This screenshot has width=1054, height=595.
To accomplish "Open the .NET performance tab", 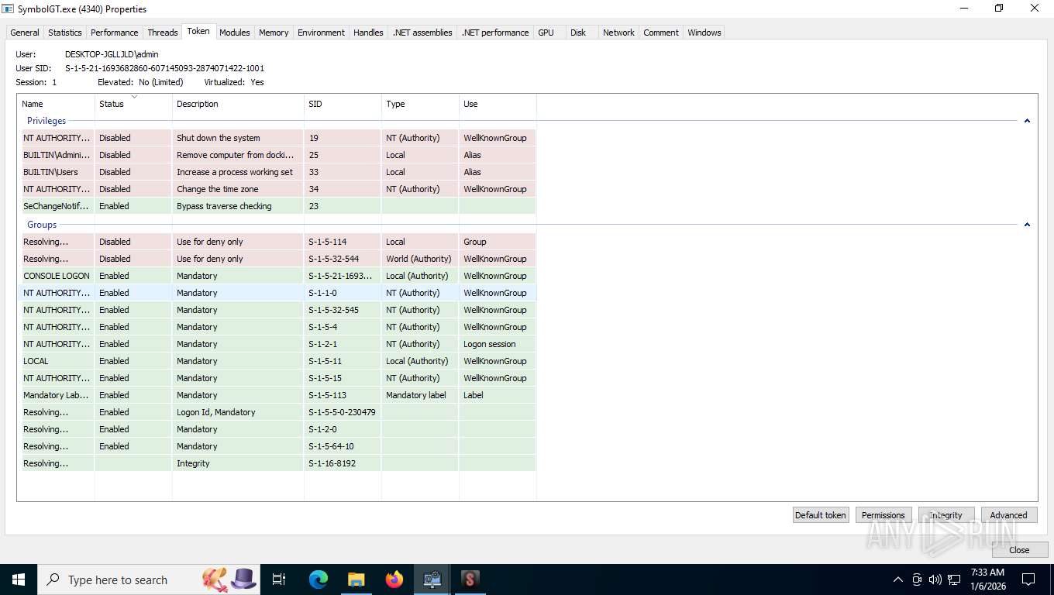I will pyautogui.click(x=495, y=33).
